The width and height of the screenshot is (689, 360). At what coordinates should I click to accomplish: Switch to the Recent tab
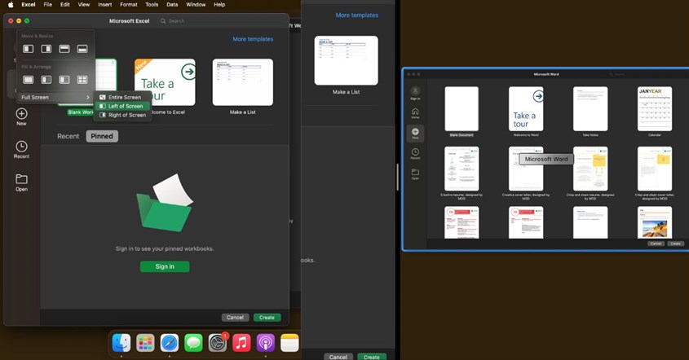[x=68, y=136]
